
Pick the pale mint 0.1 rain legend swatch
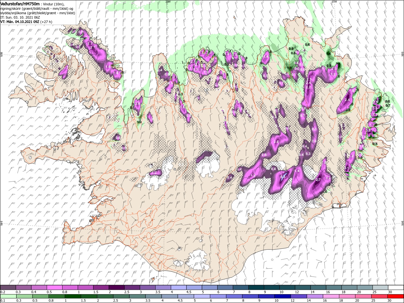click(x=8, y=296)
